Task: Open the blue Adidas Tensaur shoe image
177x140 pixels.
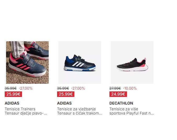Action: pyautogui.click(x=80, y=63)
